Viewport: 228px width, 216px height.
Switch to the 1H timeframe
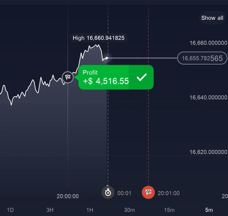point(90,210)
